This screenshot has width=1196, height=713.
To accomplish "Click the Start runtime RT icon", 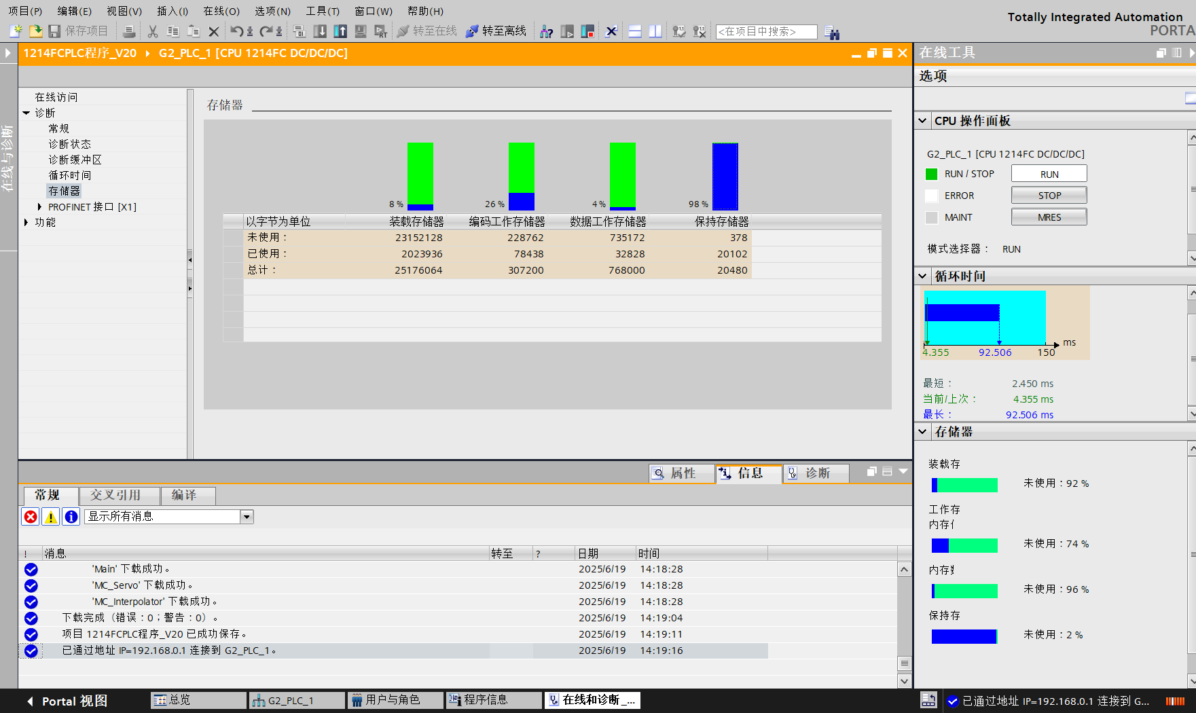I will tap(381, 31).
